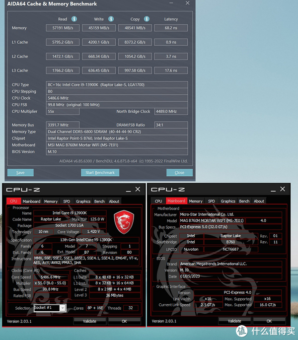Viewport: 298px width, 340px height.
Task: Click Threads value 32
Action: click(131, 308)
